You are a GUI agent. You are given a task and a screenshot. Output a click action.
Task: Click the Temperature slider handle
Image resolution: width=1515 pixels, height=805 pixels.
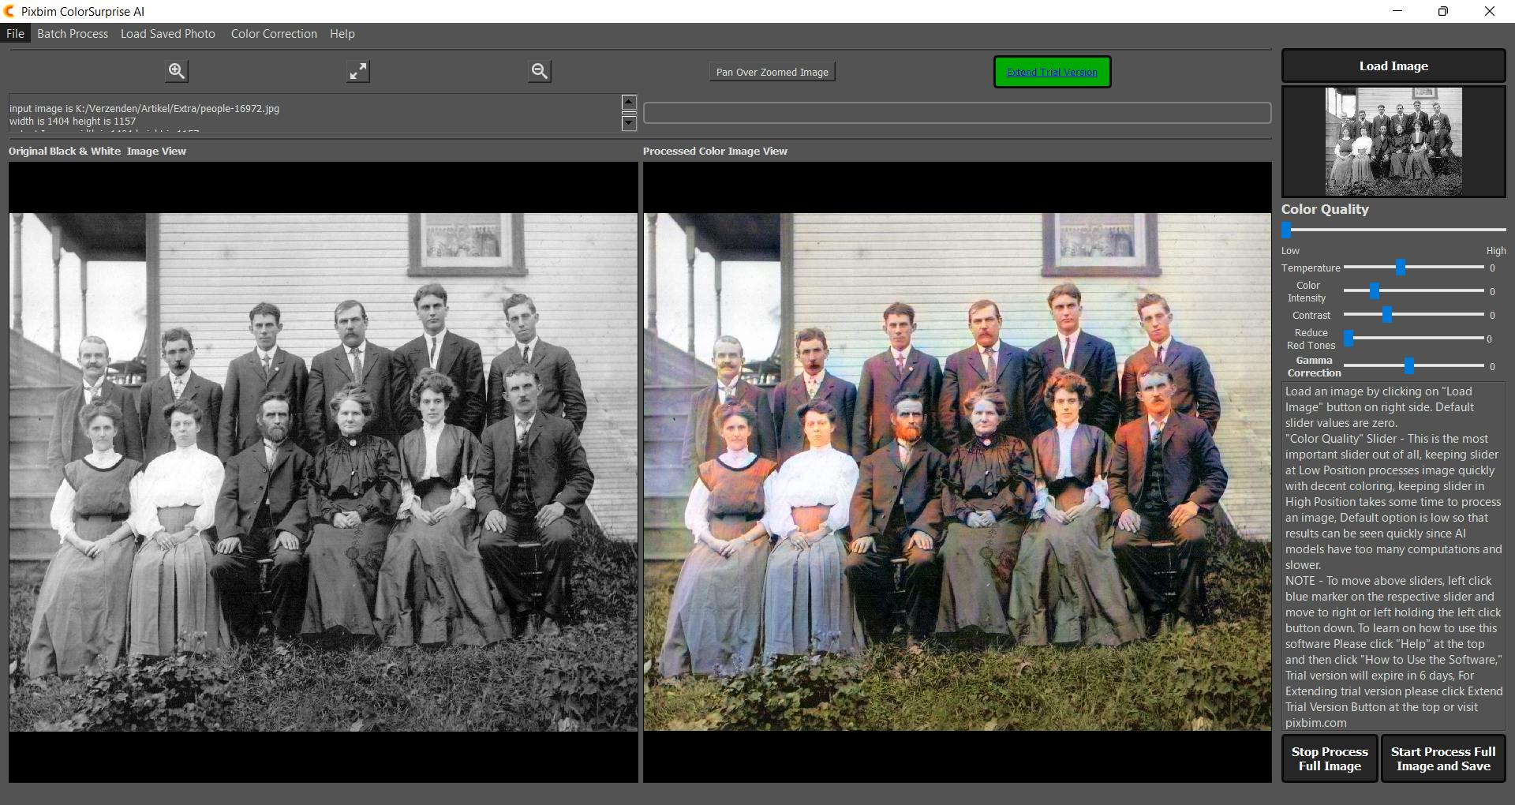coord(1401,268)
